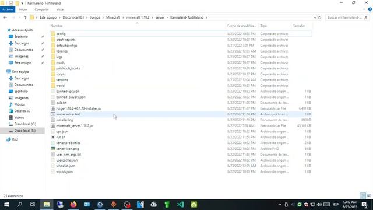
Task: Select Acceso rápido in navigation pane
Action: coord(22,30)
